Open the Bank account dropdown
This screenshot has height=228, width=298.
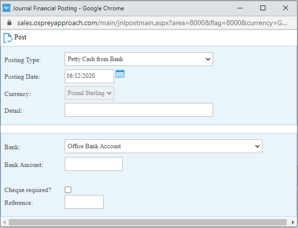(164, 146)
